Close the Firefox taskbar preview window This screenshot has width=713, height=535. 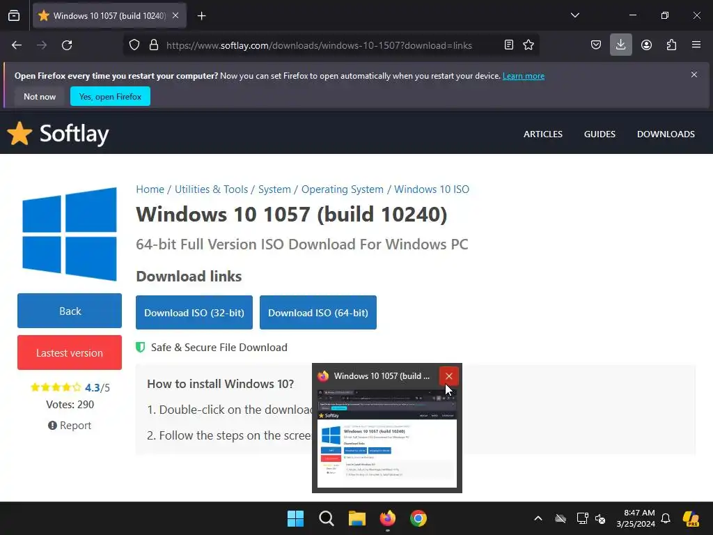[449, 376]
